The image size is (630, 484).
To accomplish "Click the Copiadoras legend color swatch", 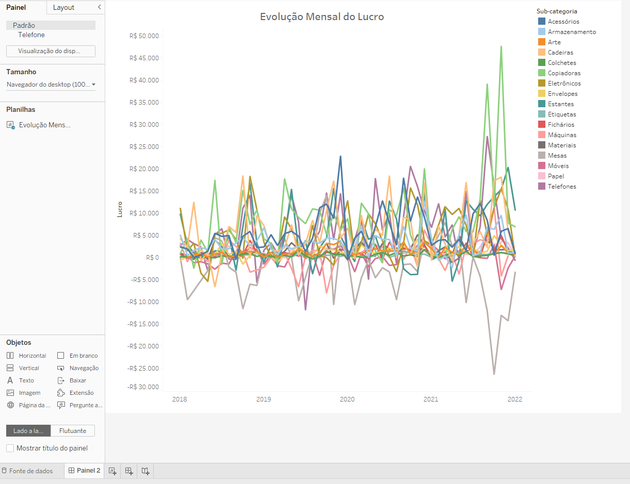I will (542, 73).
